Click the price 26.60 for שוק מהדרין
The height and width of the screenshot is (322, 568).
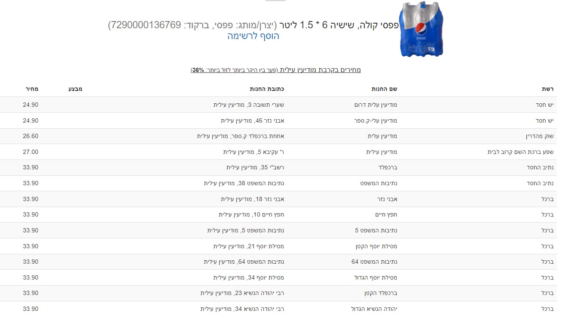[31, 136]
